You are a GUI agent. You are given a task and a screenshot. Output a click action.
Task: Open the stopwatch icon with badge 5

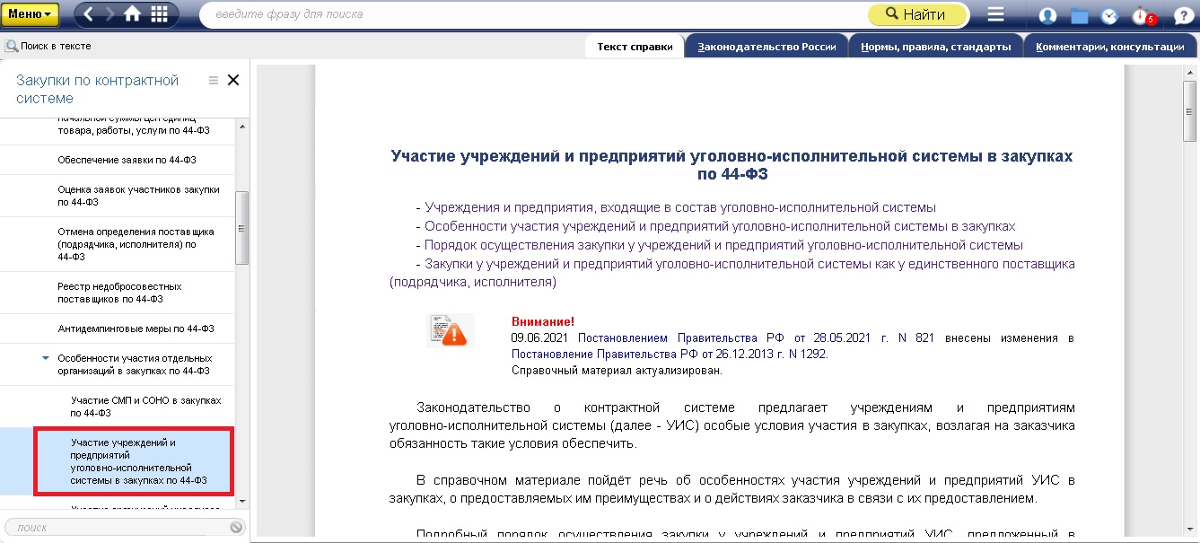point(1143,15)
